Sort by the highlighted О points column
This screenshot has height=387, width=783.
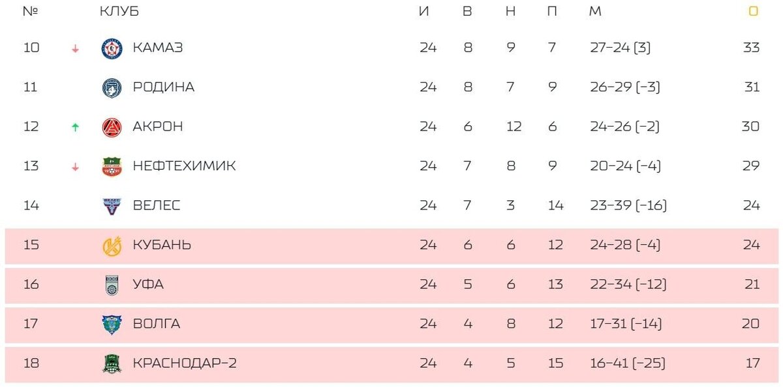(754, 11)
